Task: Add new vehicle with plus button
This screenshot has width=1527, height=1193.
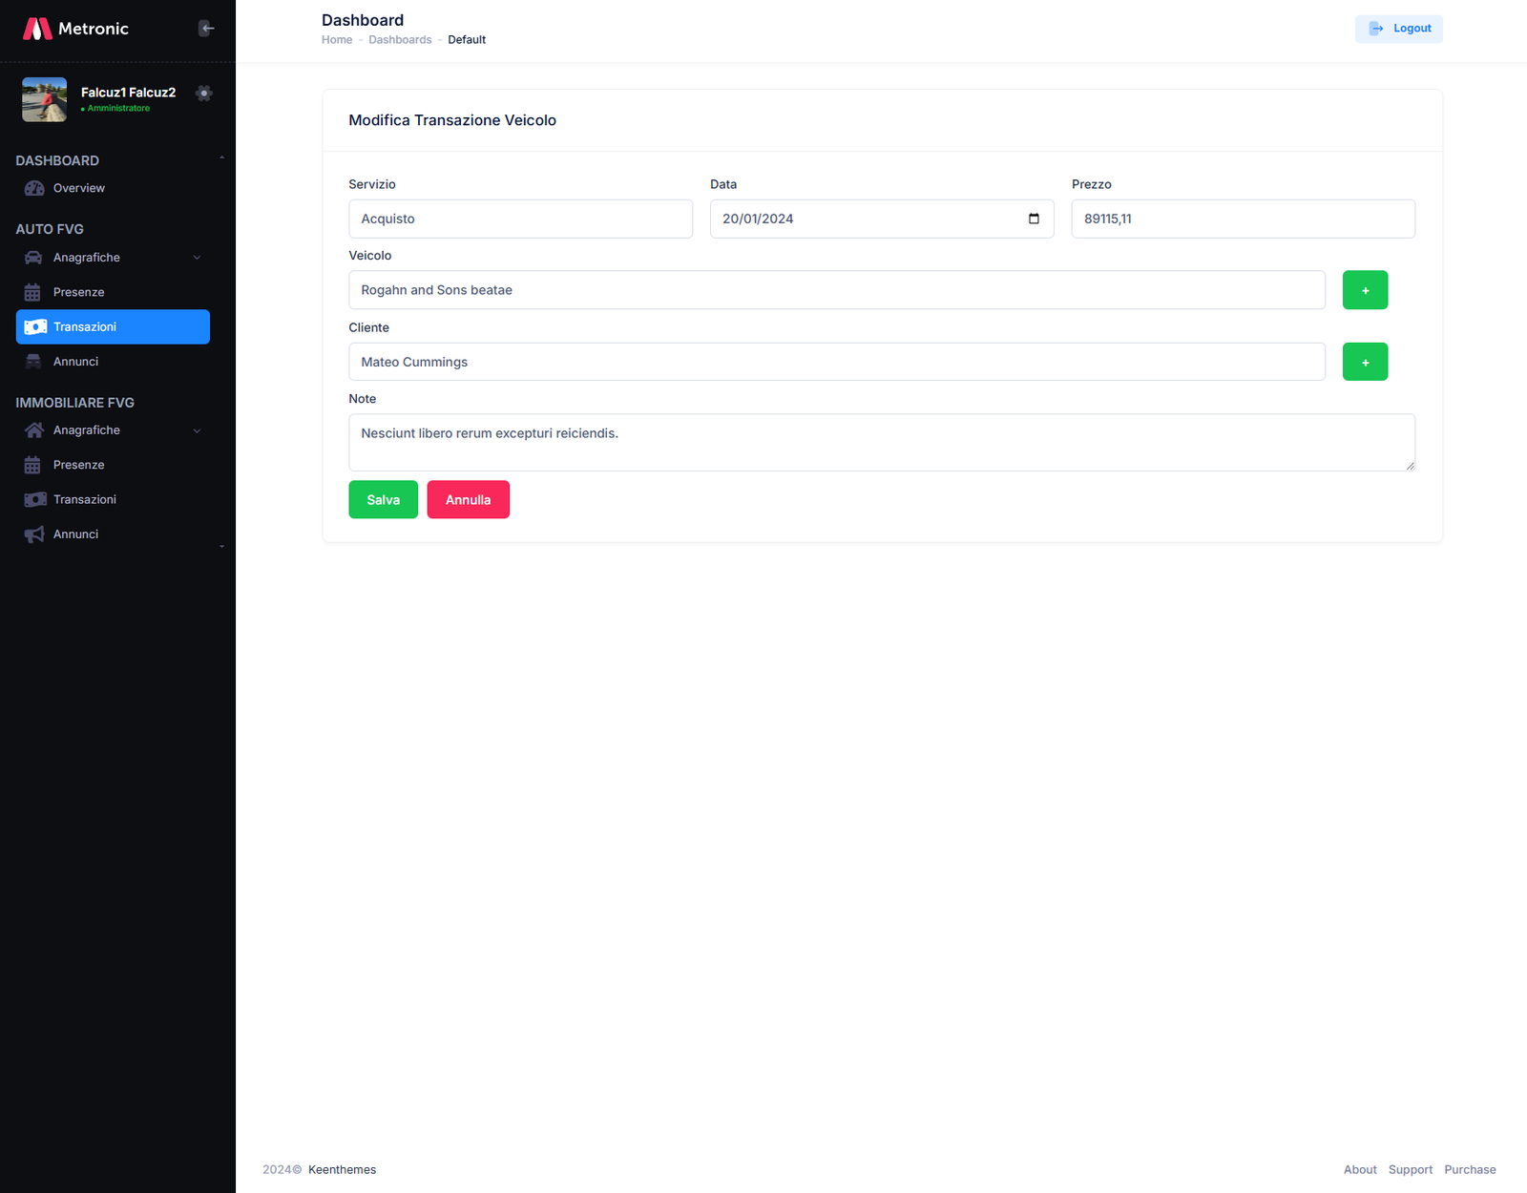Action: click(1365, 290)
